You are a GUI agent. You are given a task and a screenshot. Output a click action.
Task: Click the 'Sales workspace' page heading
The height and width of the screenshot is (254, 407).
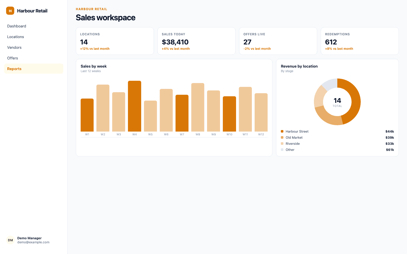pyautogui.click(x=106, y=18)
